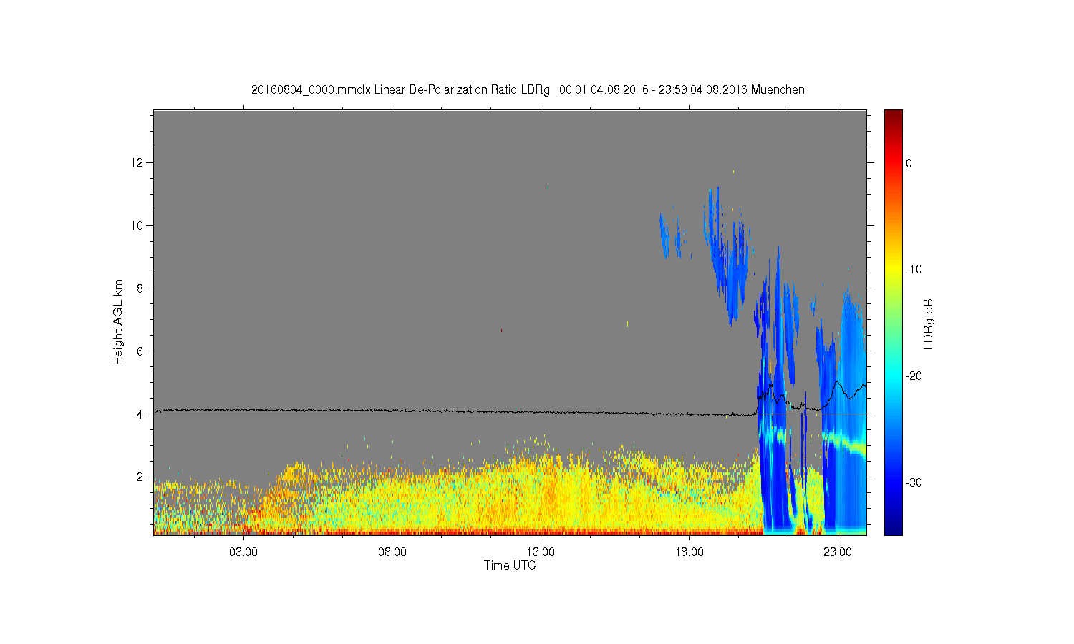Click the height tick label 2
This screenshot has height=644, width=1074.
coord(142,477)
